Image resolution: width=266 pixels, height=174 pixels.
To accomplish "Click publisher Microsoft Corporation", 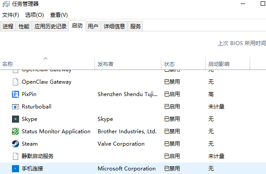I will click(x=126, y=169).
